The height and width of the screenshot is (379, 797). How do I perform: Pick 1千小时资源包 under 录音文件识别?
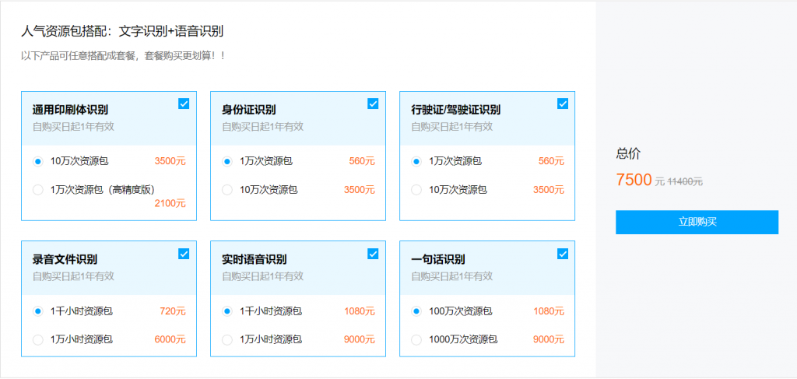coord(38,311)
